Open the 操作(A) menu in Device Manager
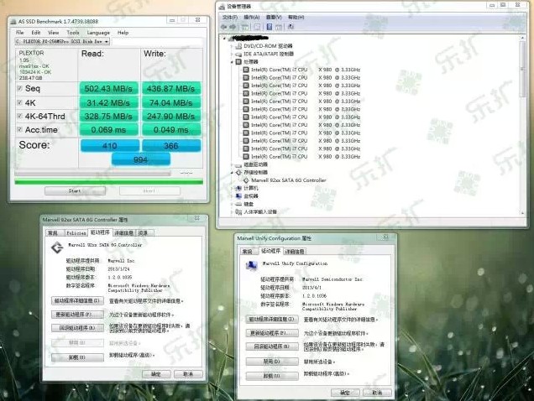 point(252,17)
